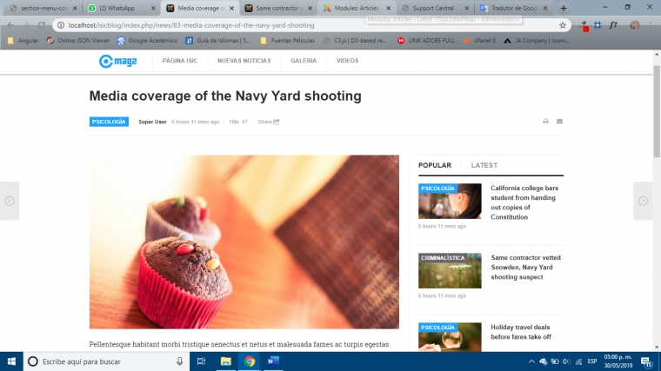The image size is (661, 371).
Task: Click Windows search box
Action: pyautogui.click(x=105, y=361)
